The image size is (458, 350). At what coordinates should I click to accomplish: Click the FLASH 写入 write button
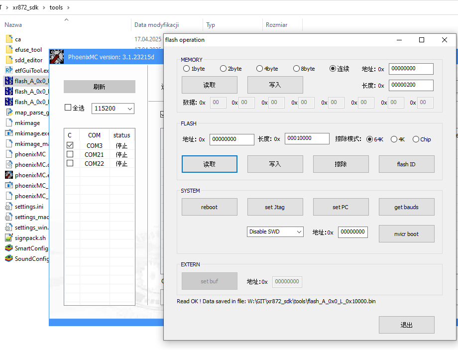[x=275, y=164]
